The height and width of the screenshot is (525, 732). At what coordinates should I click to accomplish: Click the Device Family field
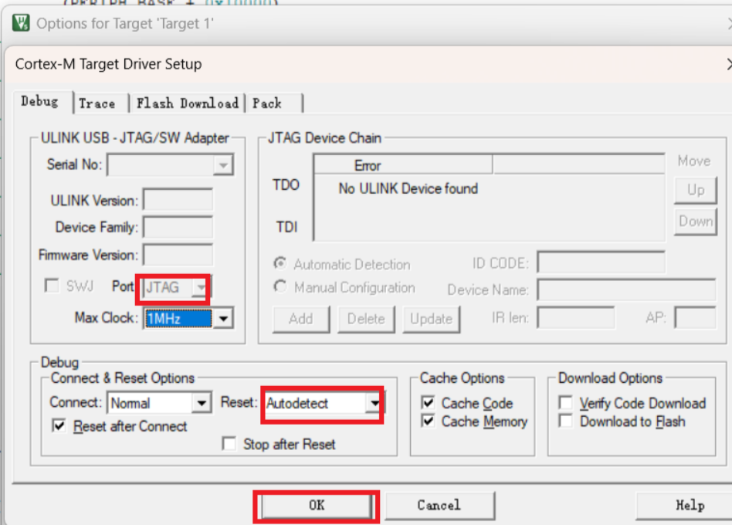(178, 227)
